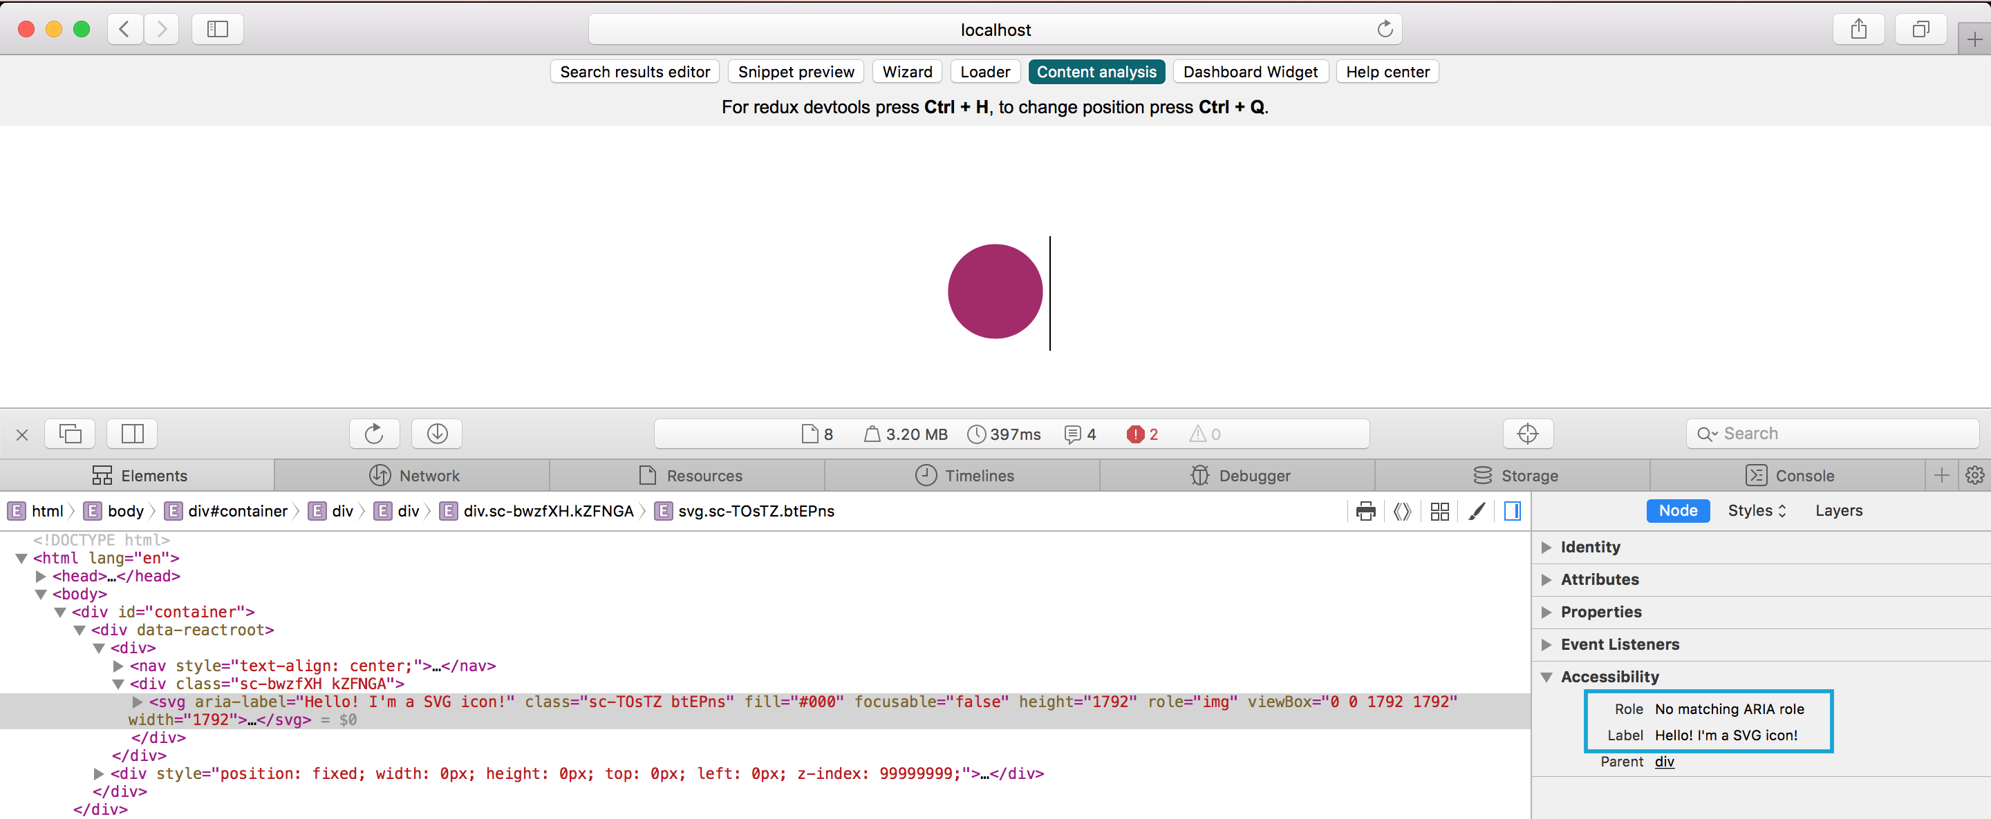Image resolution: width=1991 pixels, height=819 pixels.
Task: Switch to the Network tab
Action: tap(430, 474)
